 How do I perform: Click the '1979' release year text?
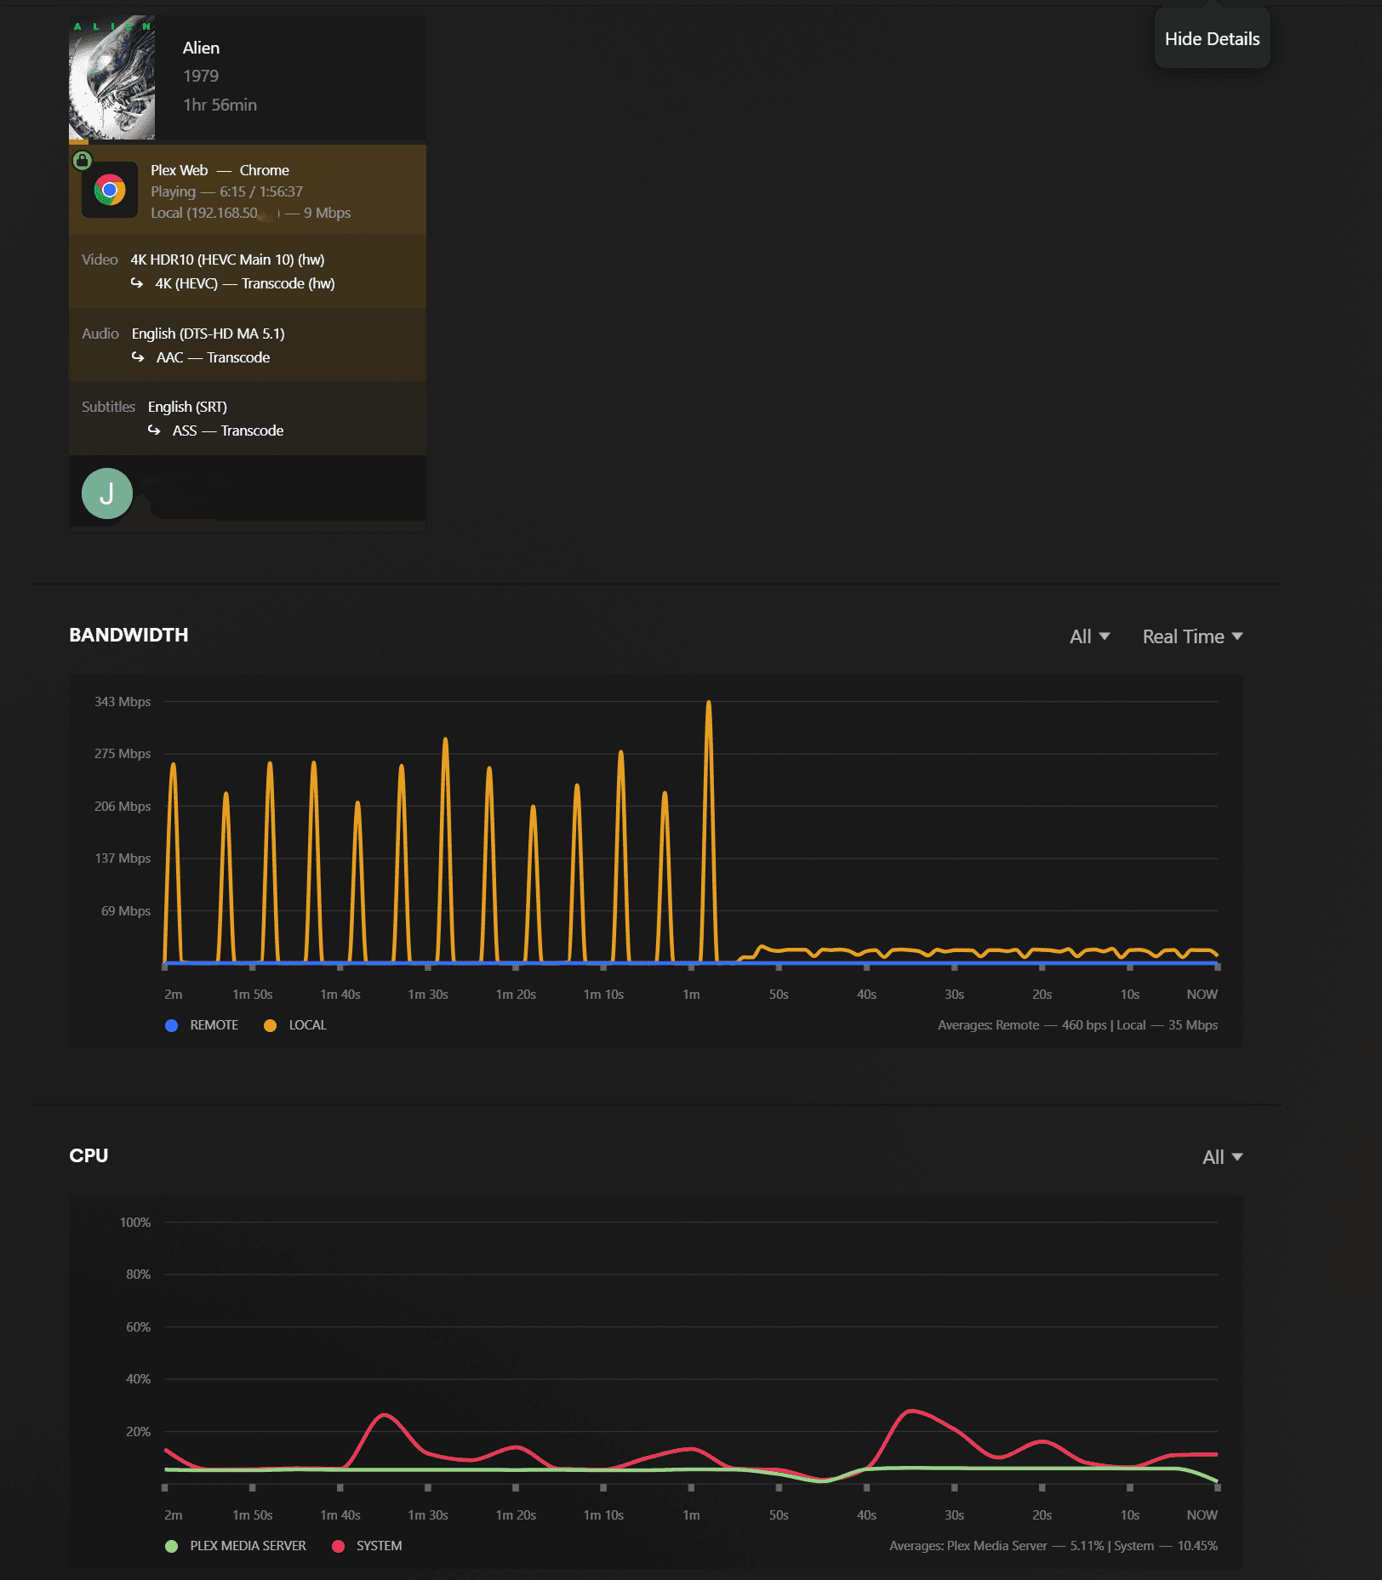(x=201, y=76)
